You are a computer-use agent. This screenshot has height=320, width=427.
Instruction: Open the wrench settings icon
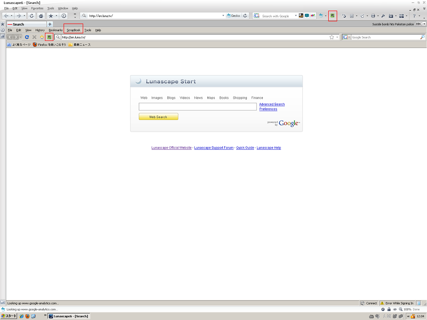coord(383,16)
